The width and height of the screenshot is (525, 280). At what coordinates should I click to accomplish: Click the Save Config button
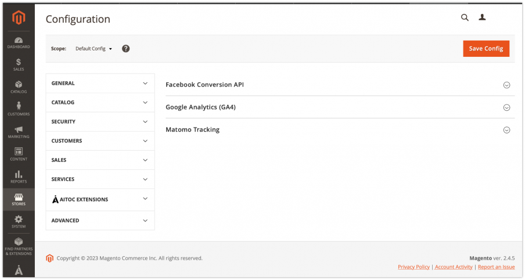pos(486,49)
